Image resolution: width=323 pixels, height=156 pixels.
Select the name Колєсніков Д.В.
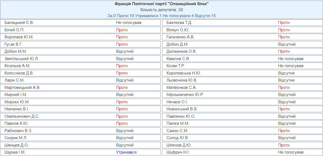point(19,73)
